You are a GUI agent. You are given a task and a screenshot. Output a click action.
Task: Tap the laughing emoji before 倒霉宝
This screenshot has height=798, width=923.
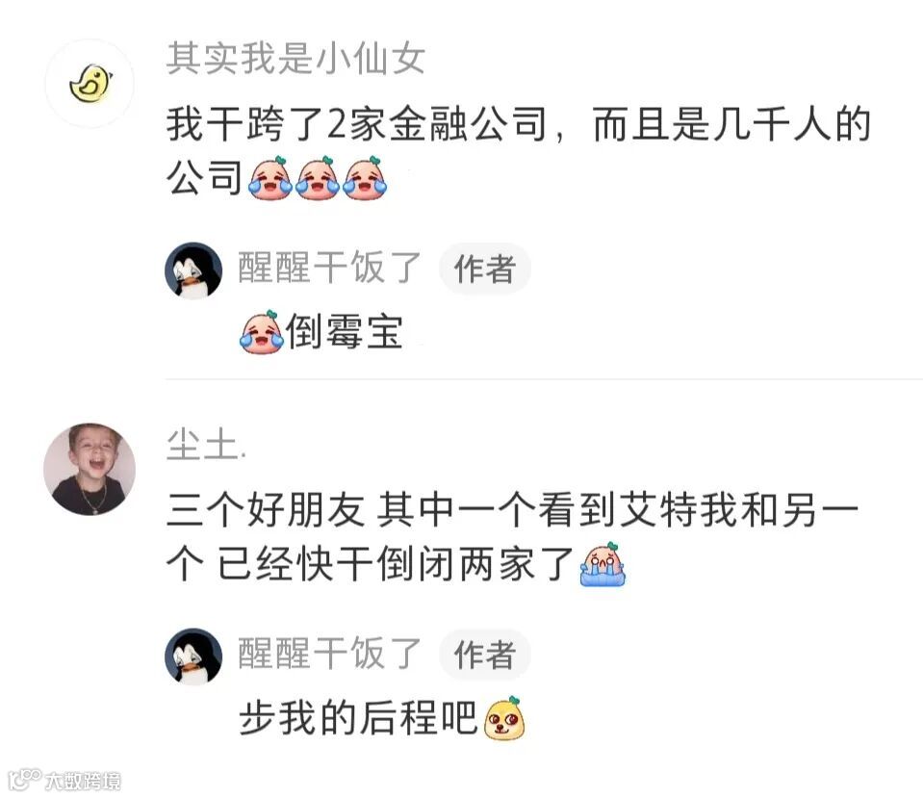(x=262, y=331)
